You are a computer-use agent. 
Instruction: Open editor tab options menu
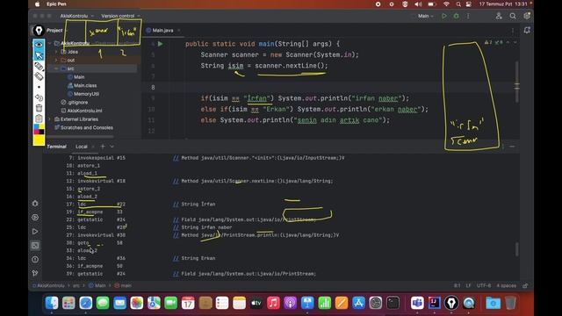pyautogui.click(x=513, y=31)
